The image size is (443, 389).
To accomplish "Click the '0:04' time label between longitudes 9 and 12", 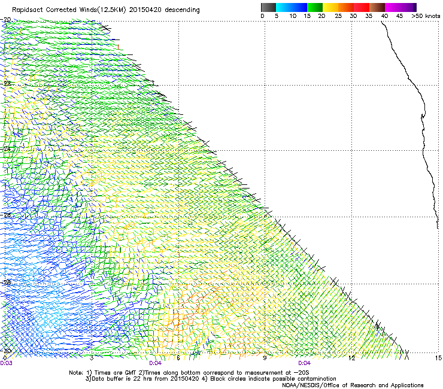I will tap(304, 363).
